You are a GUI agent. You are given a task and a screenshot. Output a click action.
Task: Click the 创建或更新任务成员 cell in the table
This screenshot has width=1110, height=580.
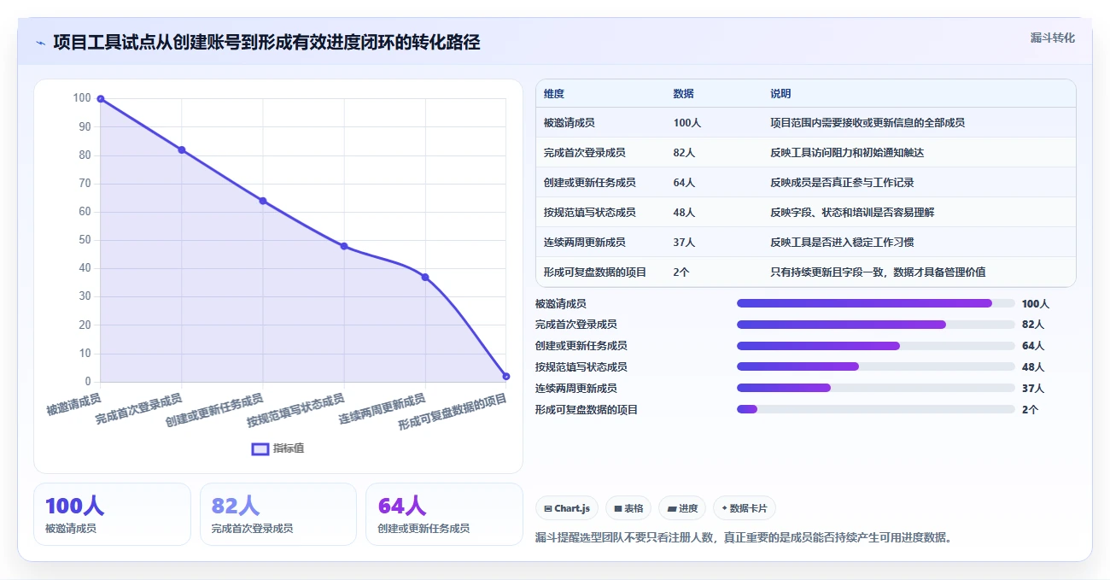[589, 183]
